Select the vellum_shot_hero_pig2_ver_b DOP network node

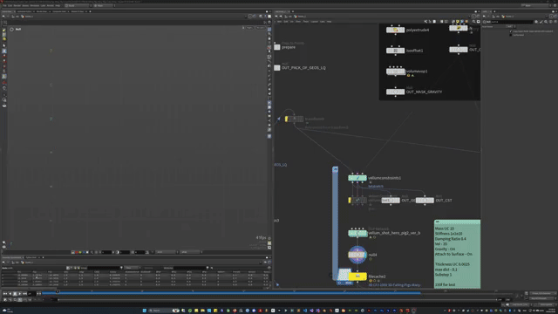[357, 233]
